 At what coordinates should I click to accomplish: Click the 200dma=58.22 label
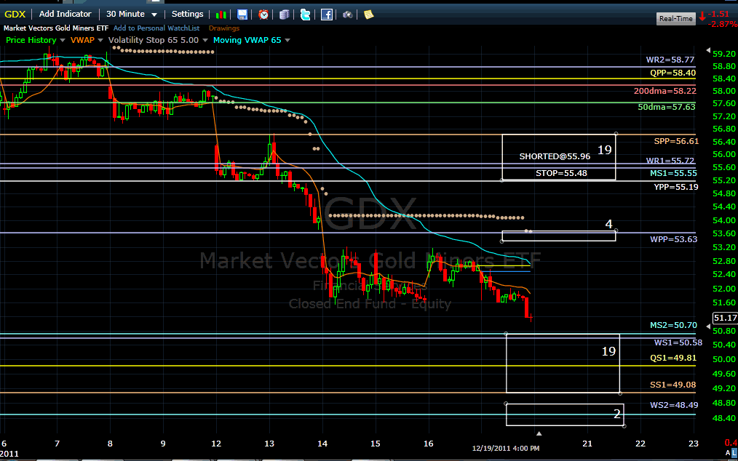665,91
